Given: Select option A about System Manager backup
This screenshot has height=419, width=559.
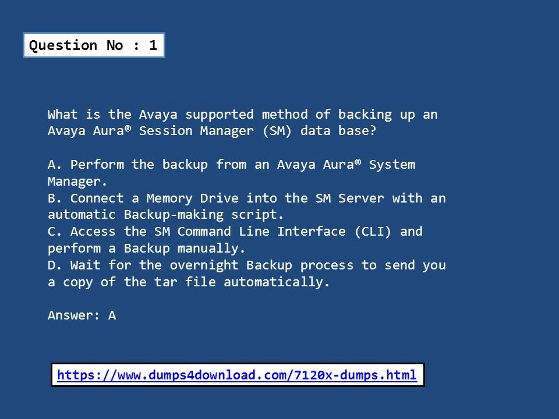Looking at the screenshot, I should pyautogui.click(x=231, y=173).
